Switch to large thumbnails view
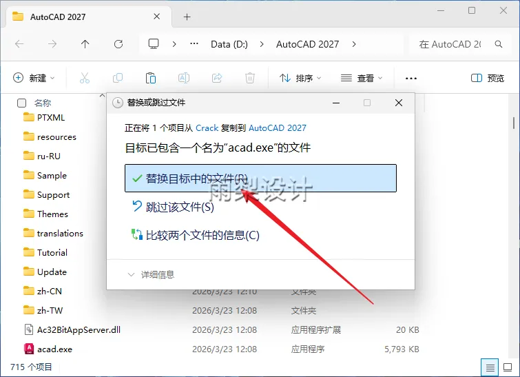The image size is (520, 377). (508, 367)
